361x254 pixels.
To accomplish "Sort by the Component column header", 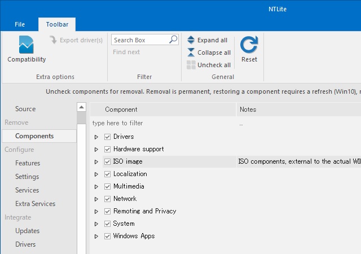I will click(x=163, y=110).
